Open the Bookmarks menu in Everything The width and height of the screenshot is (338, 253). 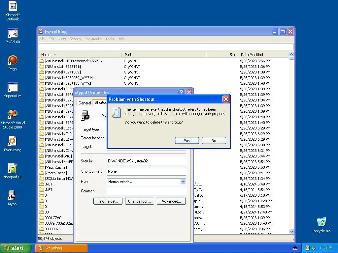pos(93,39)
